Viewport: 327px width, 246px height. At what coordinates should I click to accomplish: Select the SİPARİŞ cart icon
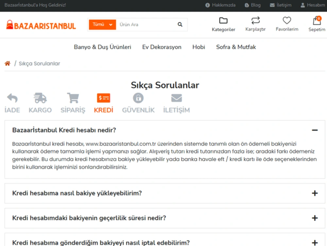[x=73, y=98]
